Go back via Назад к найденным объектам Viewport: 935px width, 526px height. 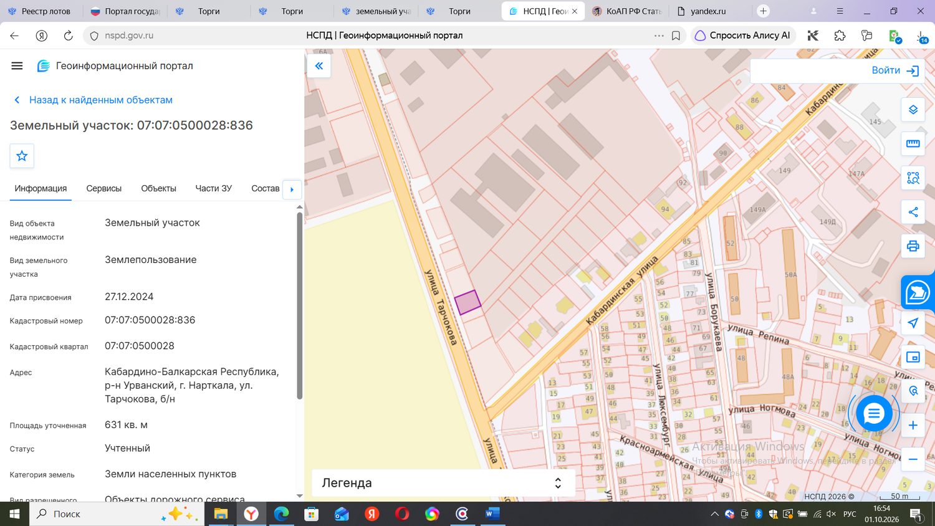pyautogui.click(x=93, y=100)
